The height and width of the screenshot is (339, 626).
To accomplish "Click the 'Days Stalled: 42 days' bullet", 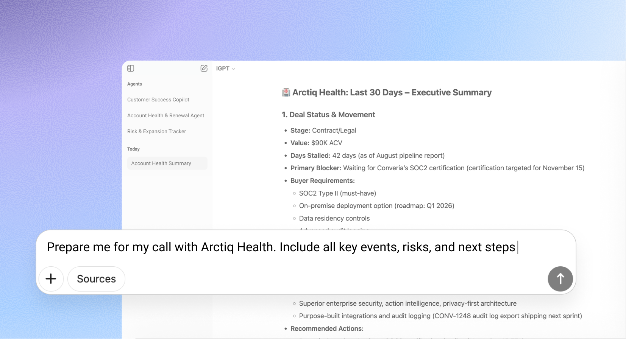I will pos(367,156).
